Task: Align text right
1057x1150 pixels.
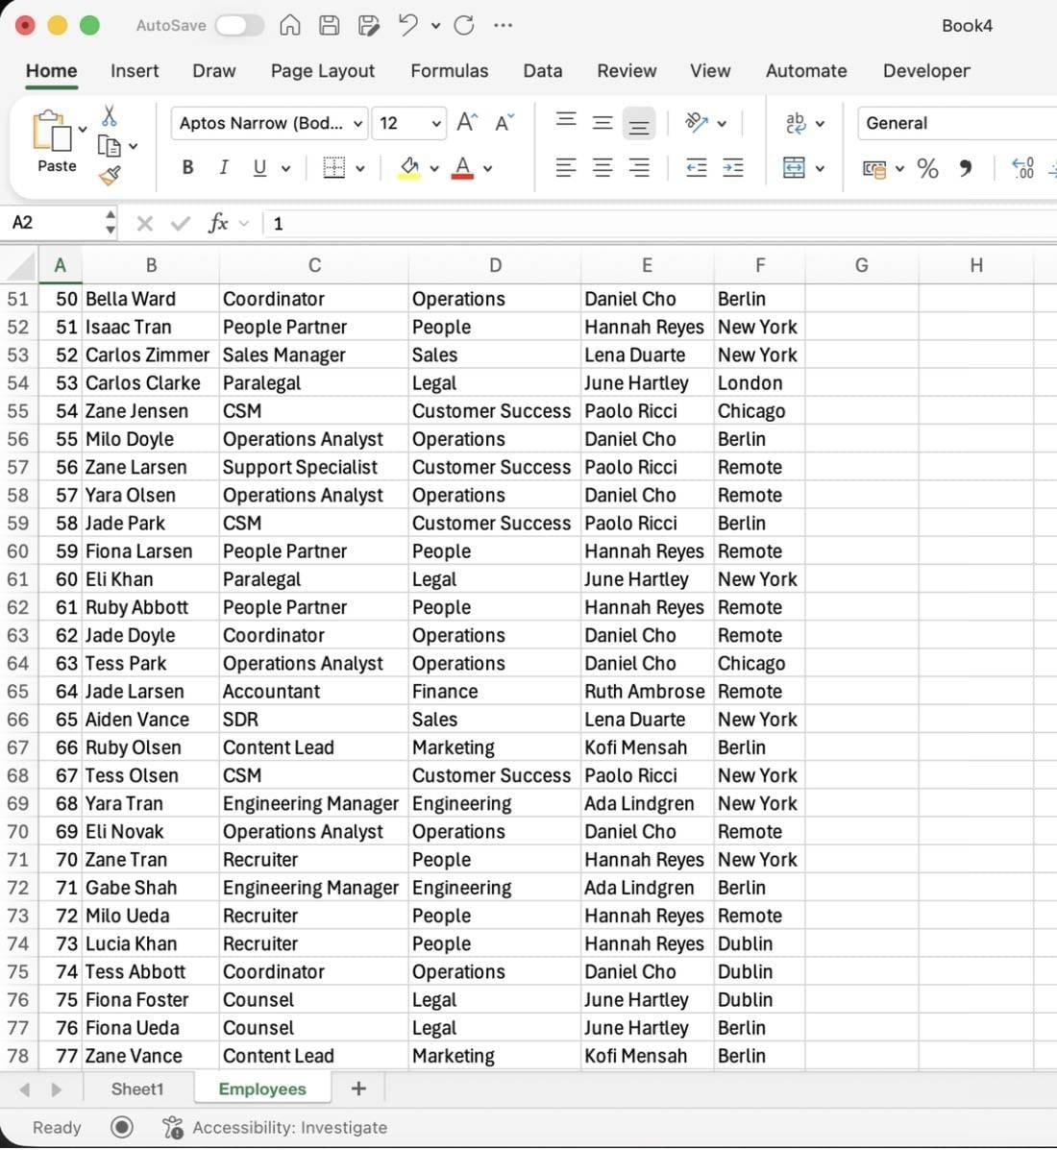Action: [639, 168]
